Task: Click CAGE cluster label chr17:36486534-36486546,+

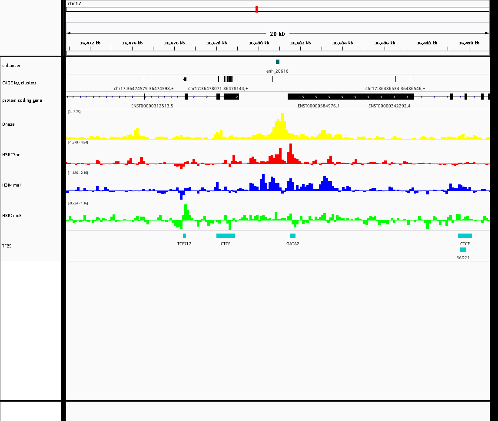Action: pos(395,89)
